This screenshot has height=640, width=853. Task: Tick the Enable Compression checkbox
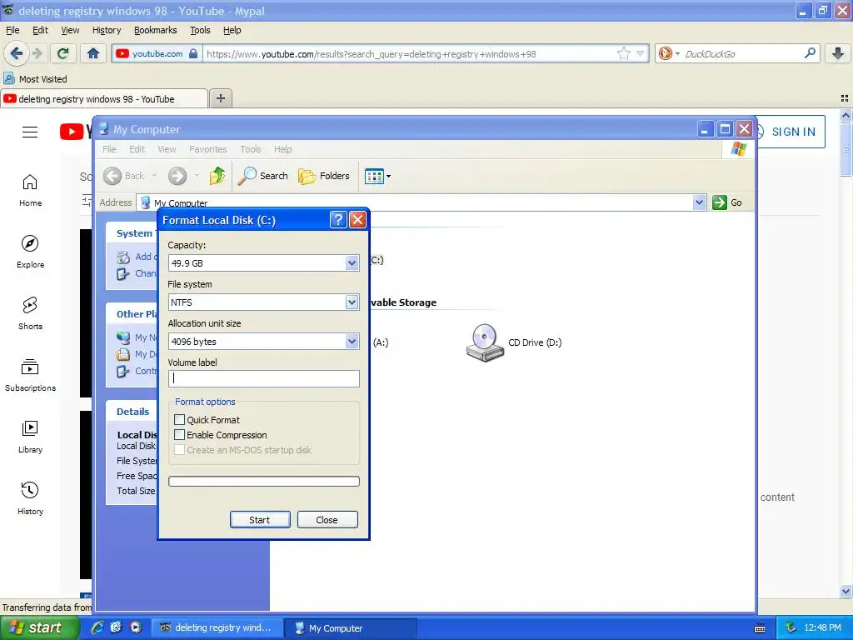click(x=180, y=435)
